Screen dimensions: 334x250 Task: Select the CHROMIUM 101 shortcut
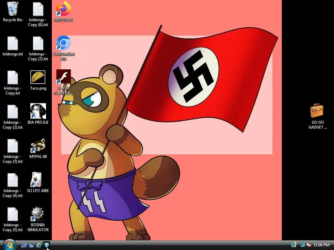(x=64, y=43)
